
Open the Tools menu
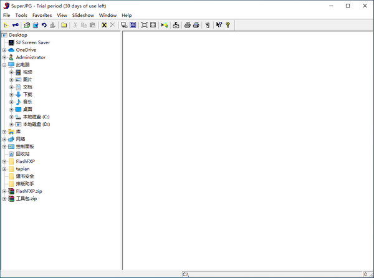(x=21, y=15)
